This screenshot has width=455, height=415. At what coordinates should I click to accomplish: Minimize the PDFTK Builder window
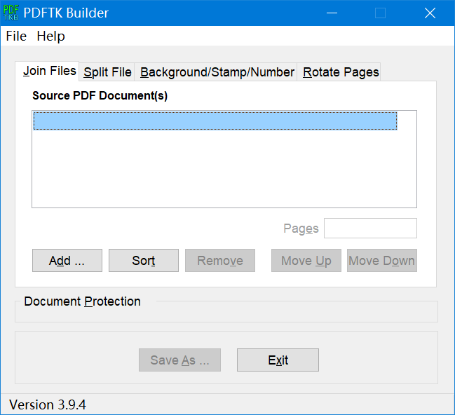point(332,13)
